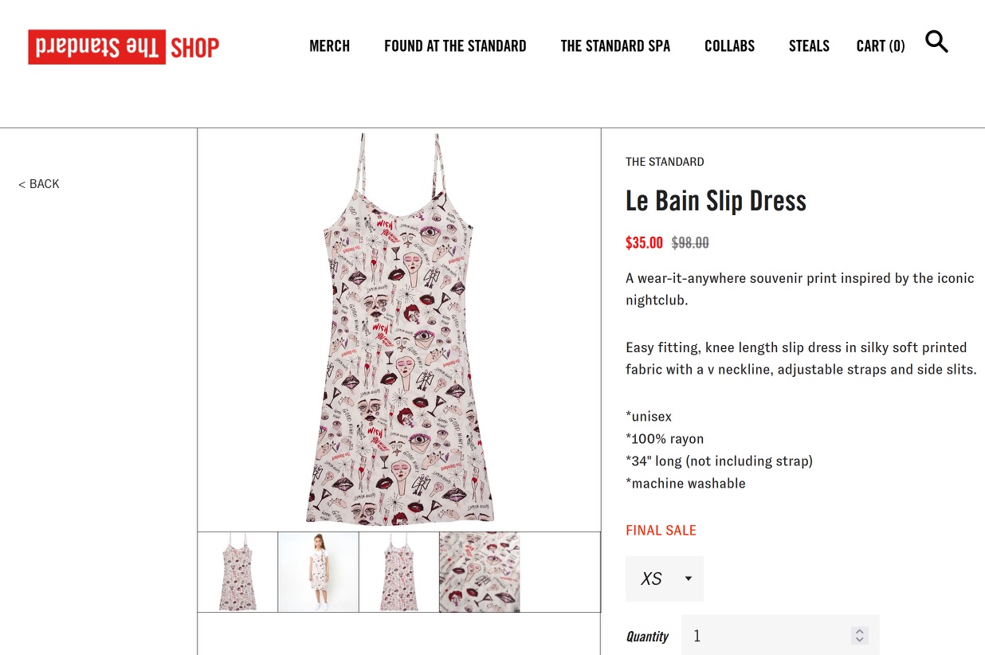Go to Found at The Standard
The height and width of the screenshot is (655, 985).
(455, 46)
